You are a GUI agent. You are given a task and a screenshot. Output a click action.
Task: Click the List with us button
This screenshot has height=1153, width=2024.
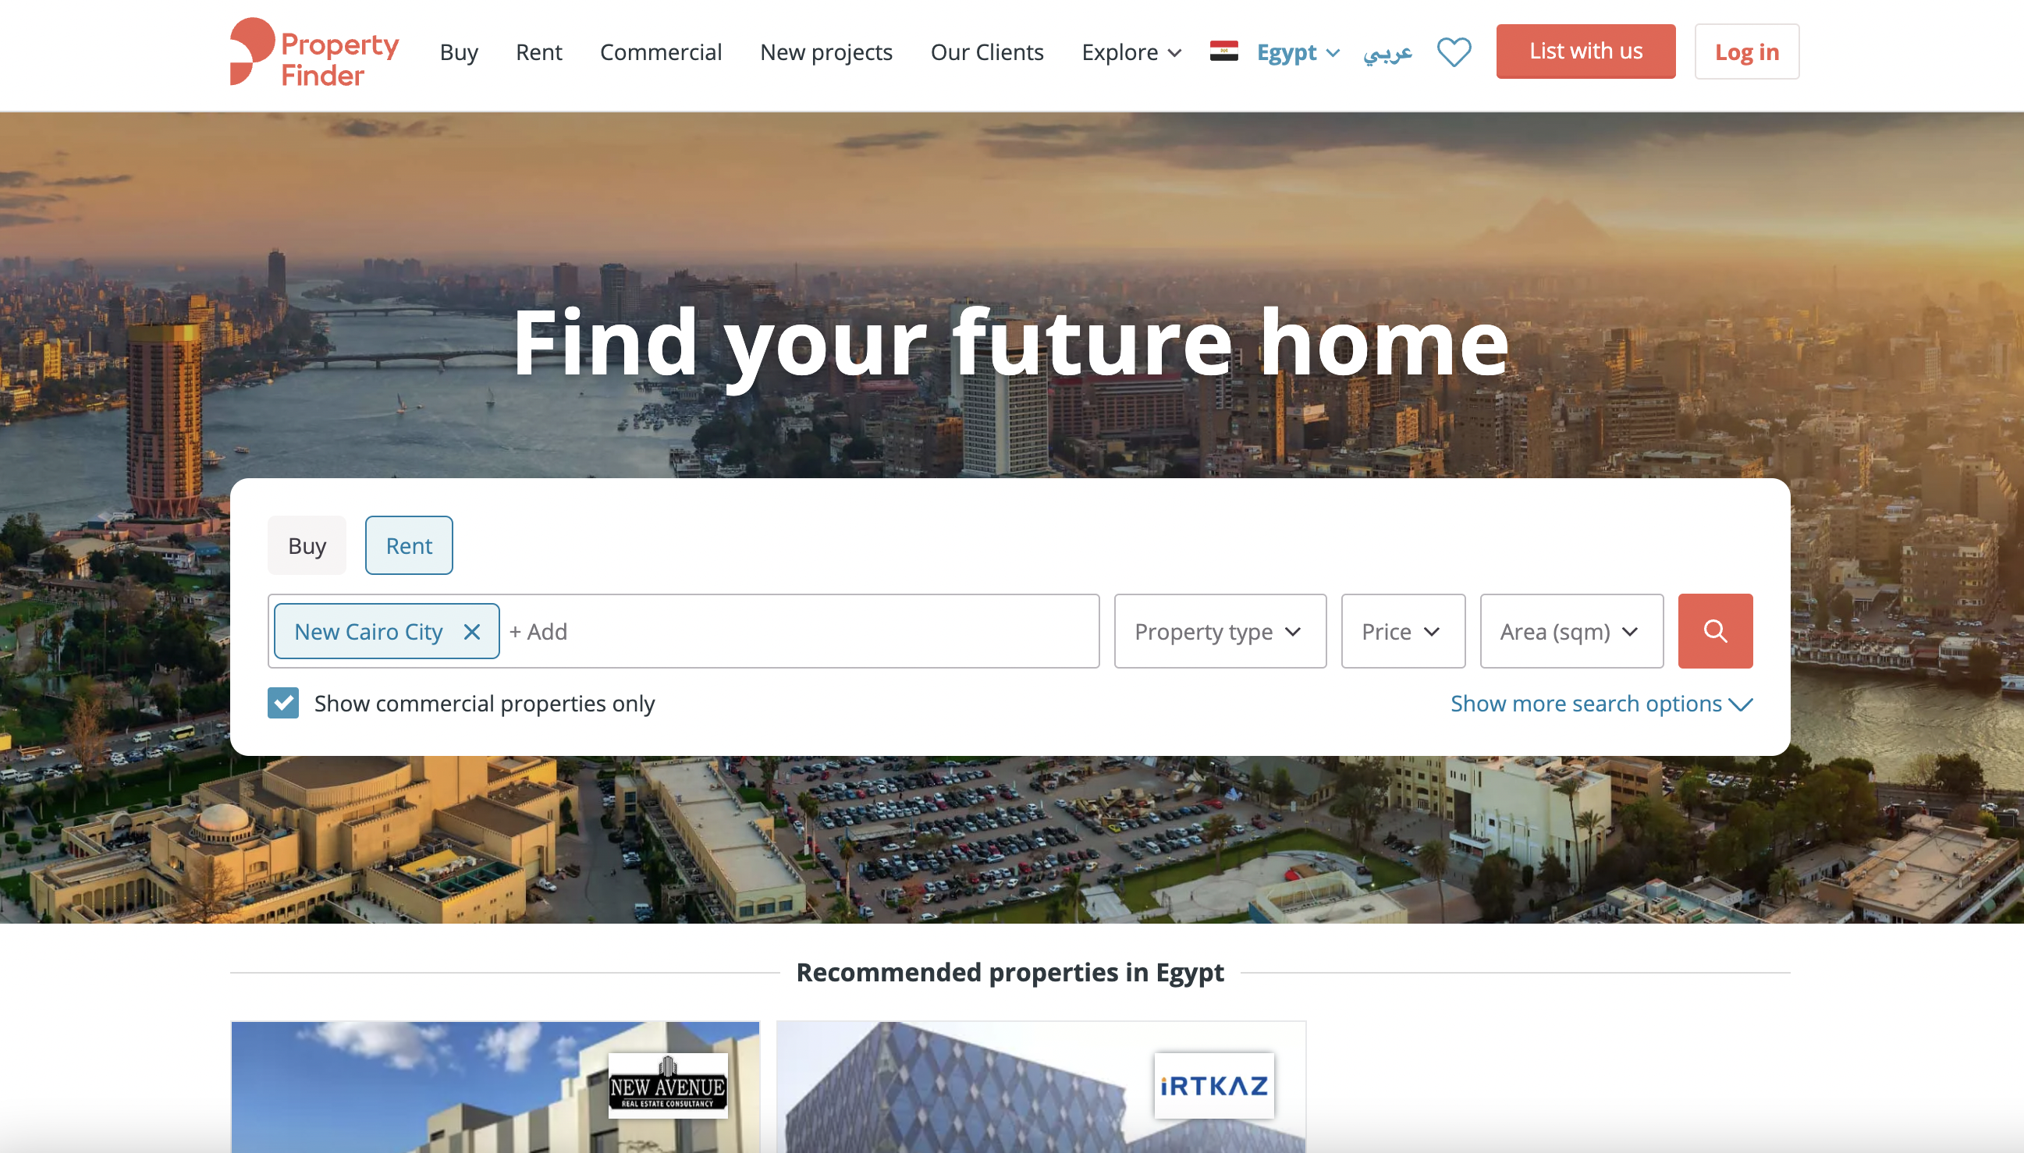(x=1586, y=51)
